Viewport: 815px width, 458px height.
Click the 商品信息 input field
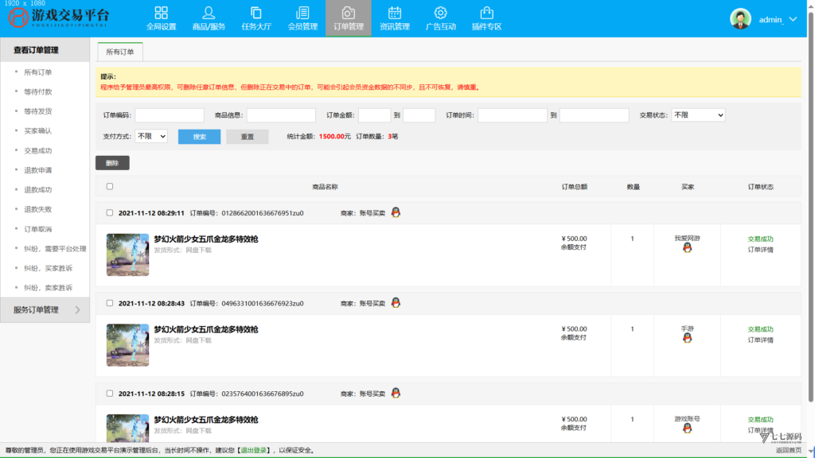coord(281,115)
